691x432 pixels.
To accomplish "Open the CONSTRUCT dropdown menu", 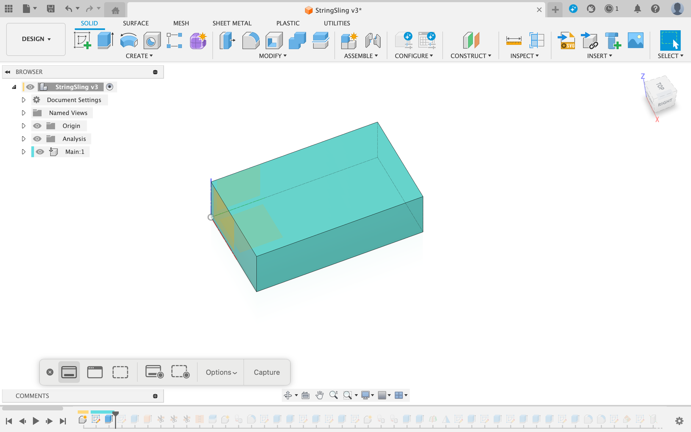I will coord(470,56).
